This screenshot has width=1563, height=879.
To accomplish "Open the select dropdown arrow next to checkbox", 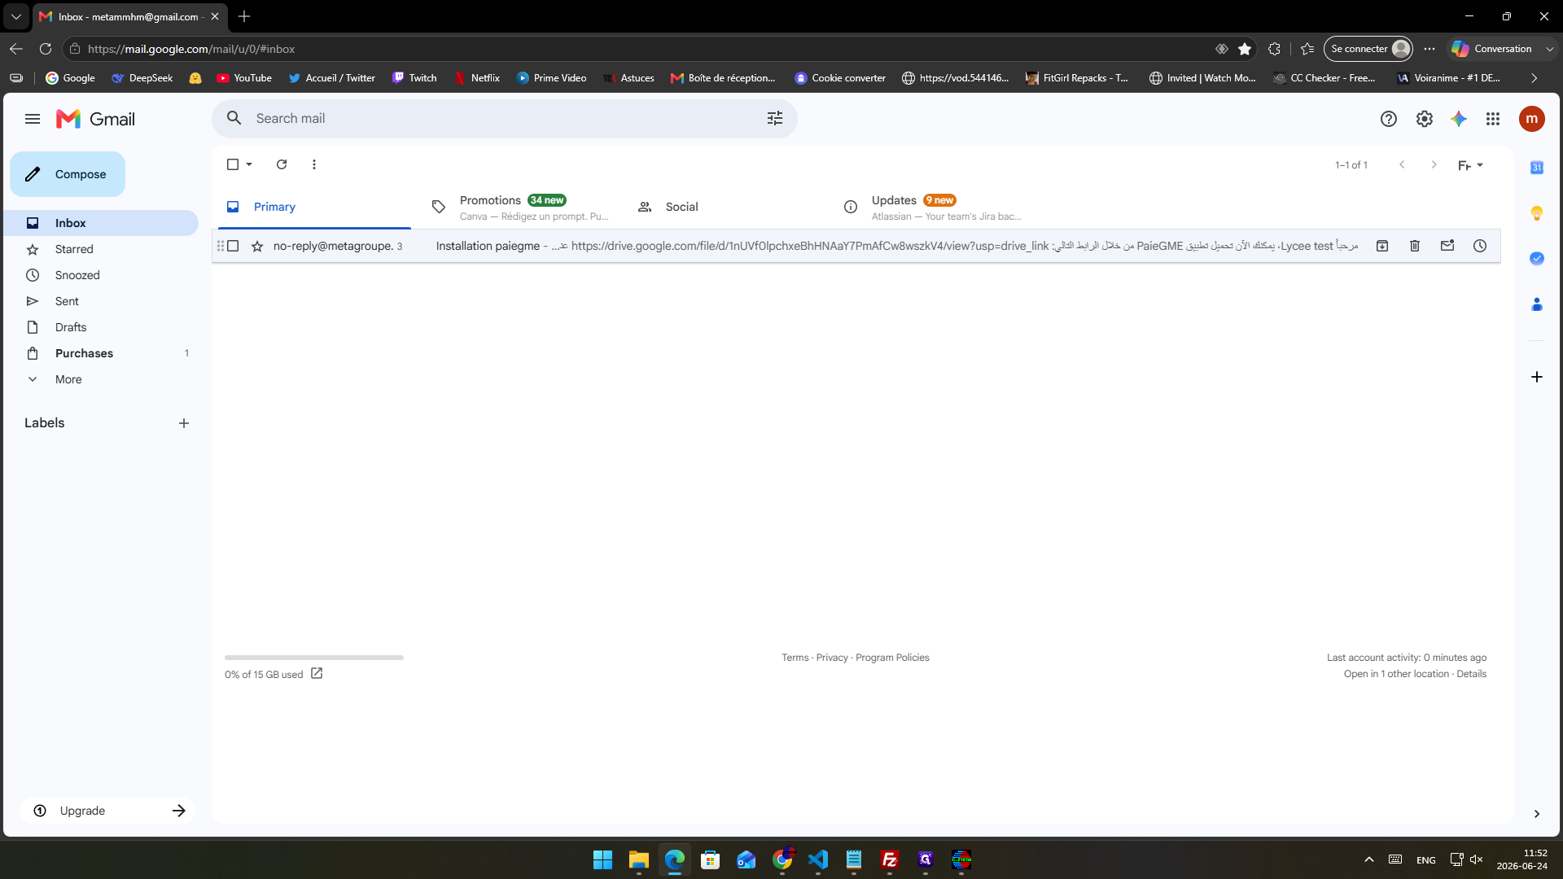I will click(x=249, y=164).
